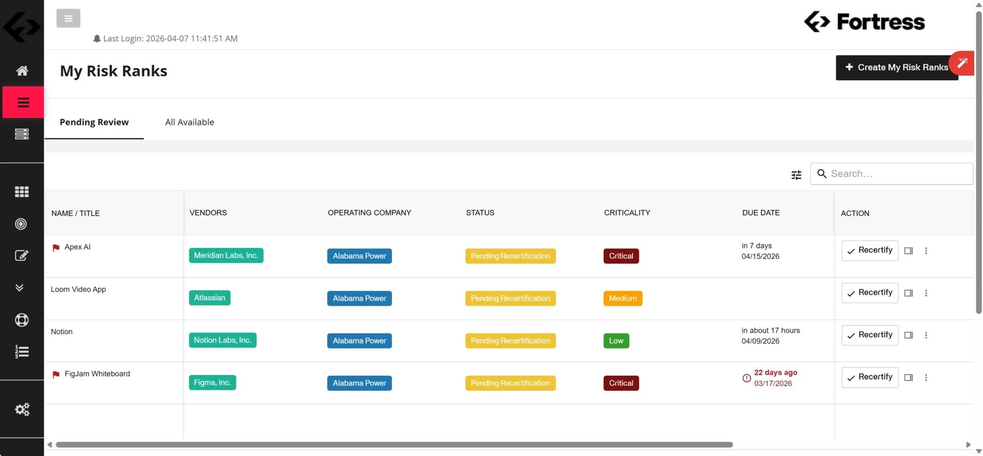Switch to the All Available tab
This screenshot has width=983, height=456.
(190, 122)
